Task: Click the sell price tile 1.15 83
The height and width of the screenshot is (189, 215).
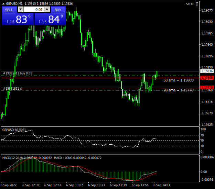Action: [x=18, y=19]
